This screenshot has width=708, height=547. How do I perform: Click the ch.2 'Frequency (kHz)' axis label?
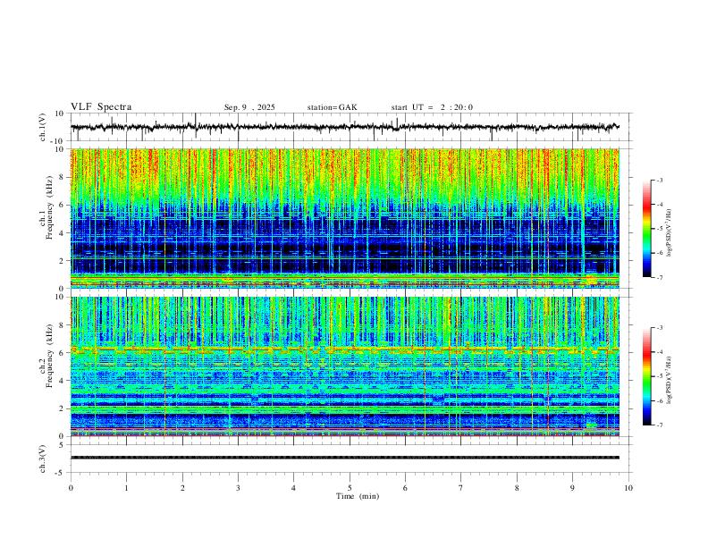coord(49,356)
